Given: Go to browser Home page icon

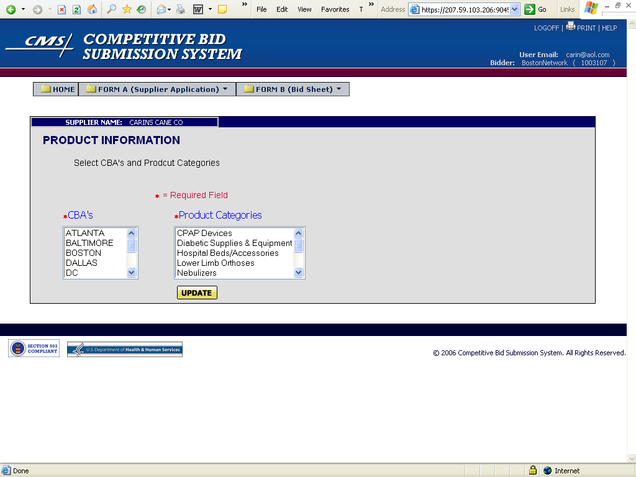Looking at the screenshot, I should [x=92, y=9].
